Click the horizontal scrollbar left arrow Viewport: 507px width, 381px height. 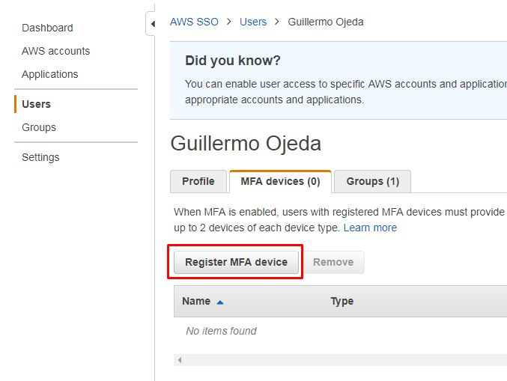pos(180,360)
